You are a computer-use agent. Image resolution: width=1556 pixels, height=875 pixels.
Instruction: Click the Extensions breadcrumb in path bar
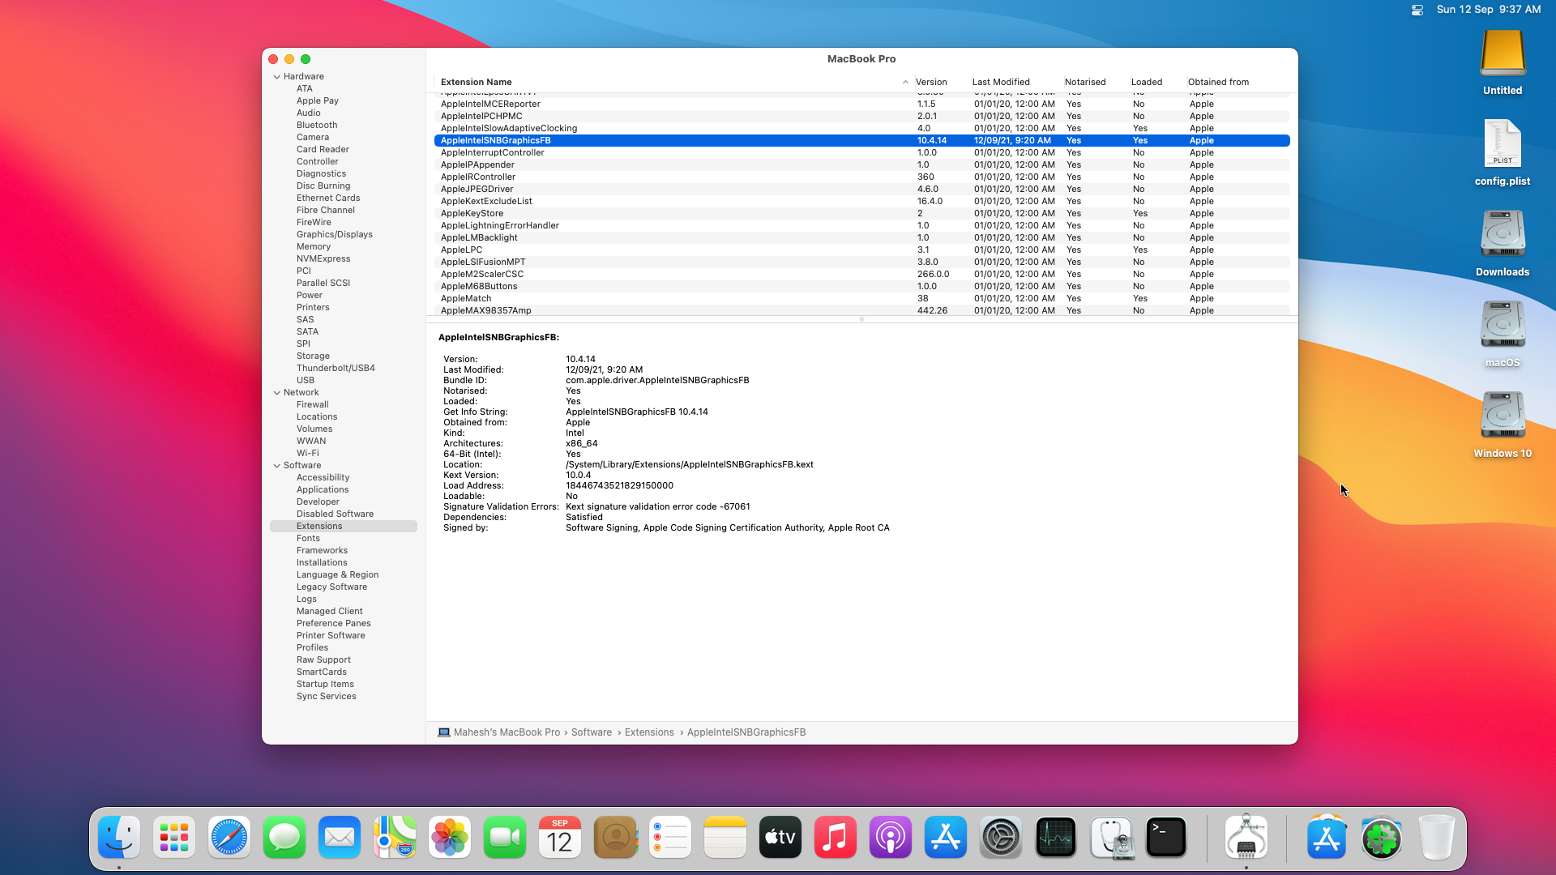coord(648,732)
